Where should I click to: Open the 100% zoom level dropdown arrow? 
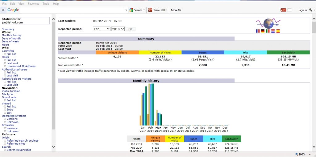point(310,155)
